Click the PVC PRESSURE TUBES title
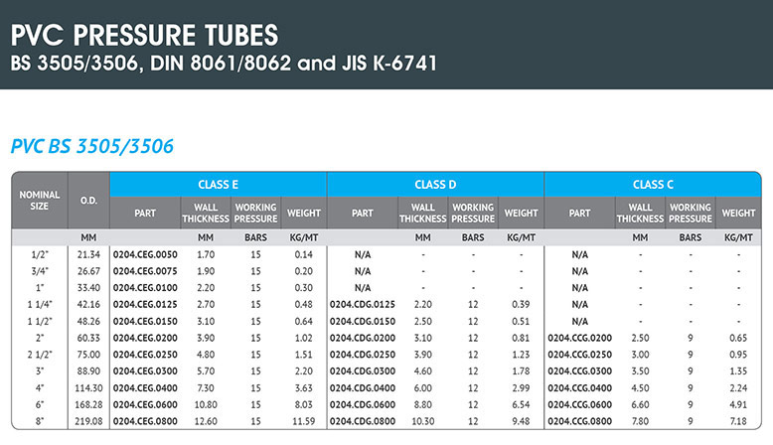Screen dimensions: 773x445 pos(144,36)
